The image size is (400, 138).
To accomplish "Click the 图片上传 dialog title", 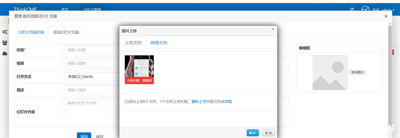I will [129, 31].
